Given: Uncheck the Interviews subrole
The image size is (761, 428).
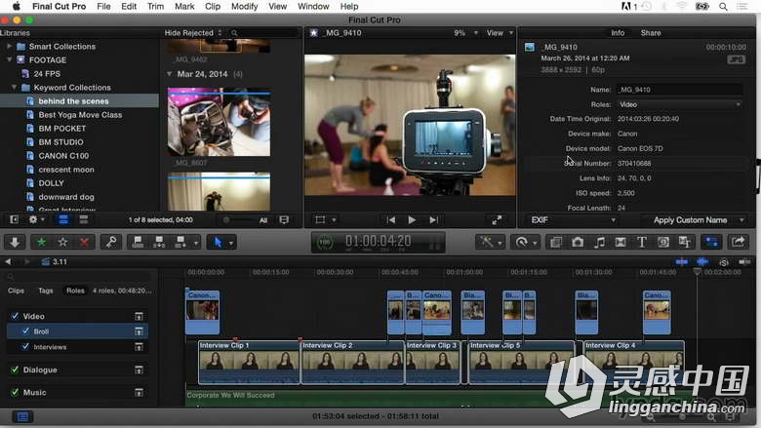Looking at the screenshot, I should 25,346.
